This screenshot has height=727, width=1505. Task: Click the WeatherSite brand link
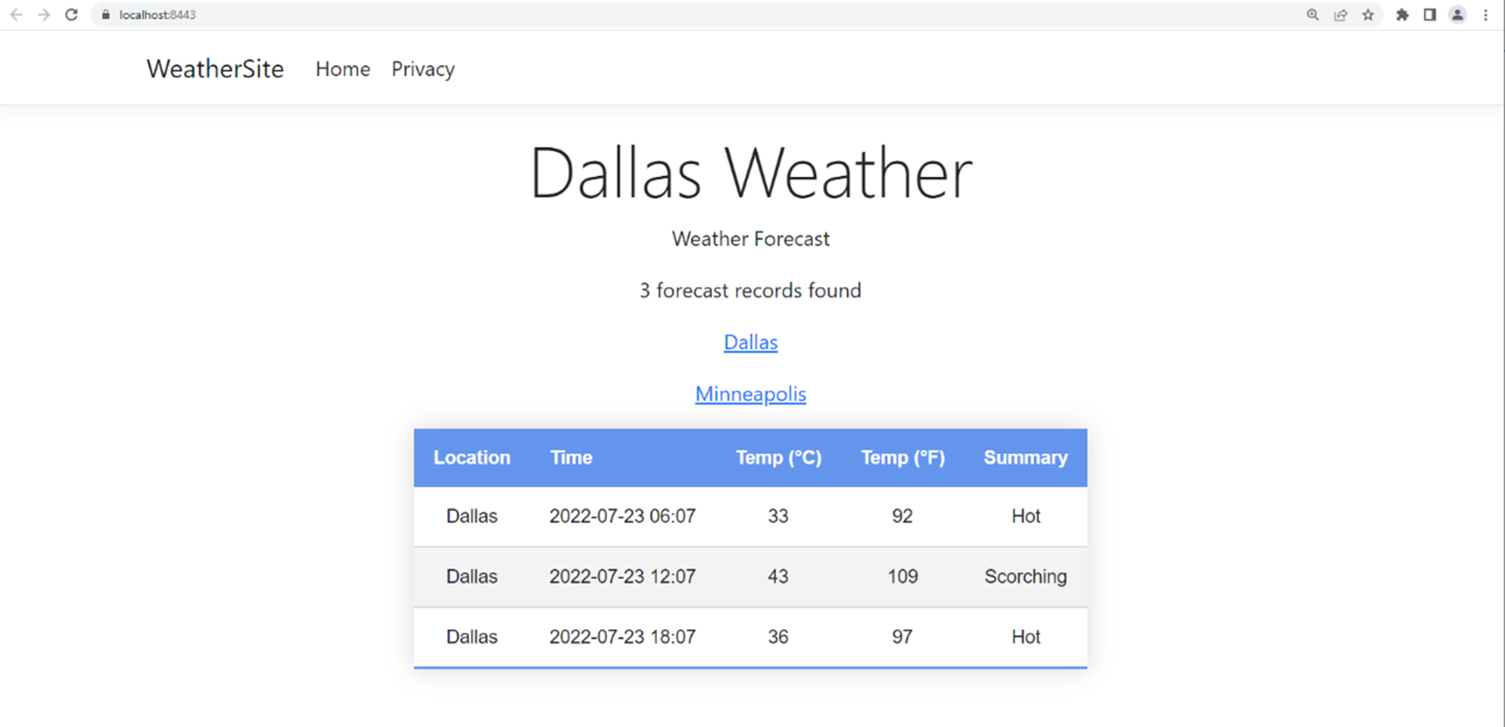[x=215, y=69]
